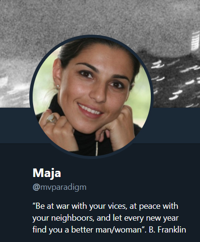200x242 pixels.
Task: Click the white light streaks in the banner's right side
Action: click(175, 82)
